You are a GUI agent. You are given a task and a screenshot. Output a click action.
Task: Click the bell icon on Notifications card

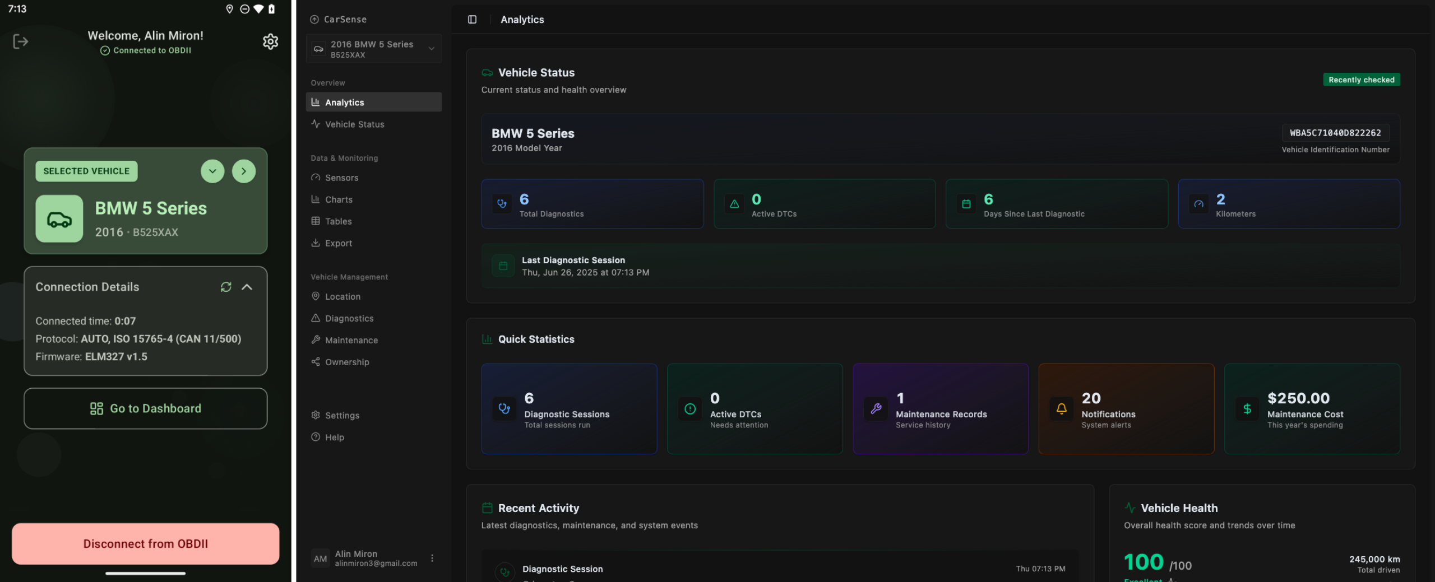click(x=1061, y=409)
